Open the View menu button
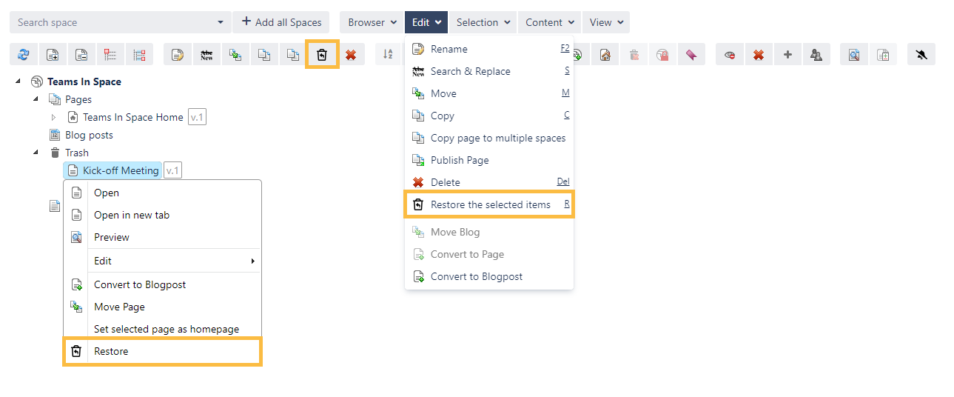This screenshot has width=954, height=397. point(605,22)
